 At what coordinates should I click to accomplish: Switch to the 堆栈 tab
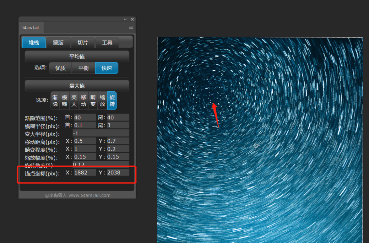(34, 43)
